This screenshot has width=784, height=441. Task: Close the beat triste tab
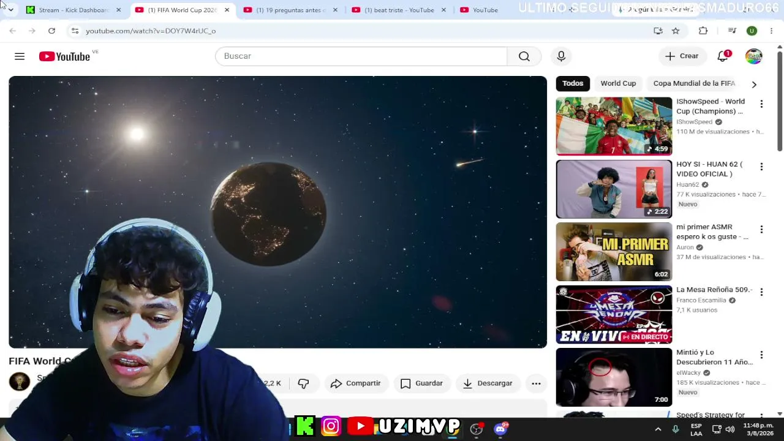(443, 10)
